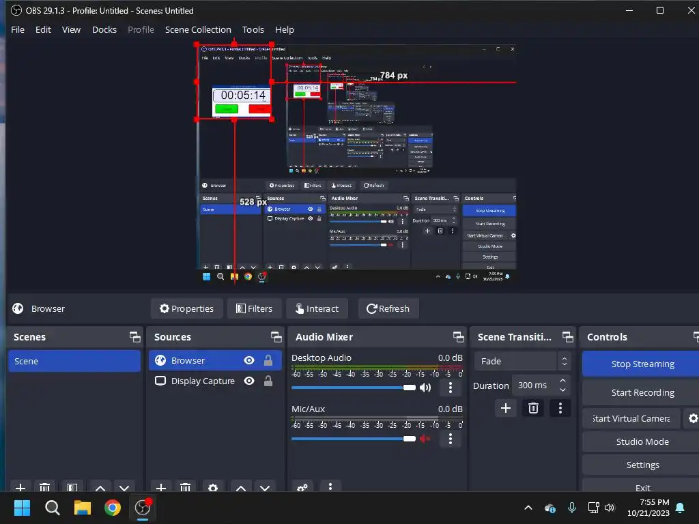Open scene filters icon in the Scenes panel
The height and width of the screenshot is (524, 699).
pyautogui.click(x=72, y=487)
